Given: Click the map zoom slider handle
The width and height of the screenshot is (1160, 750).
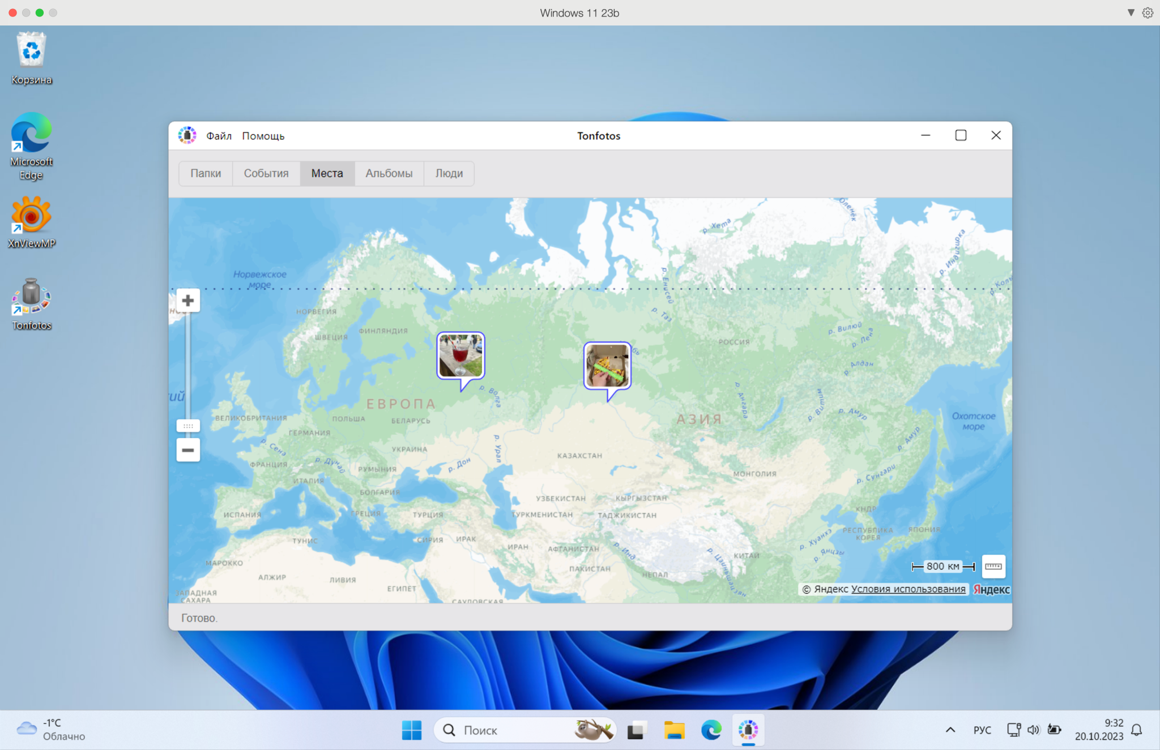Looking at the screenshot, I should pos(188,426).
